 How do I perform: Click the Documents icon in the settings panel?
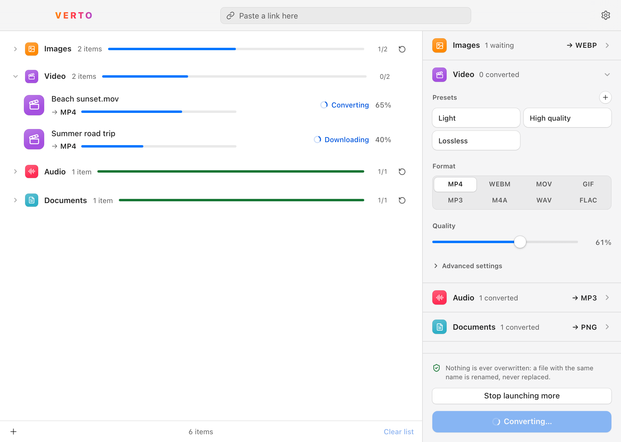point(439,327)
